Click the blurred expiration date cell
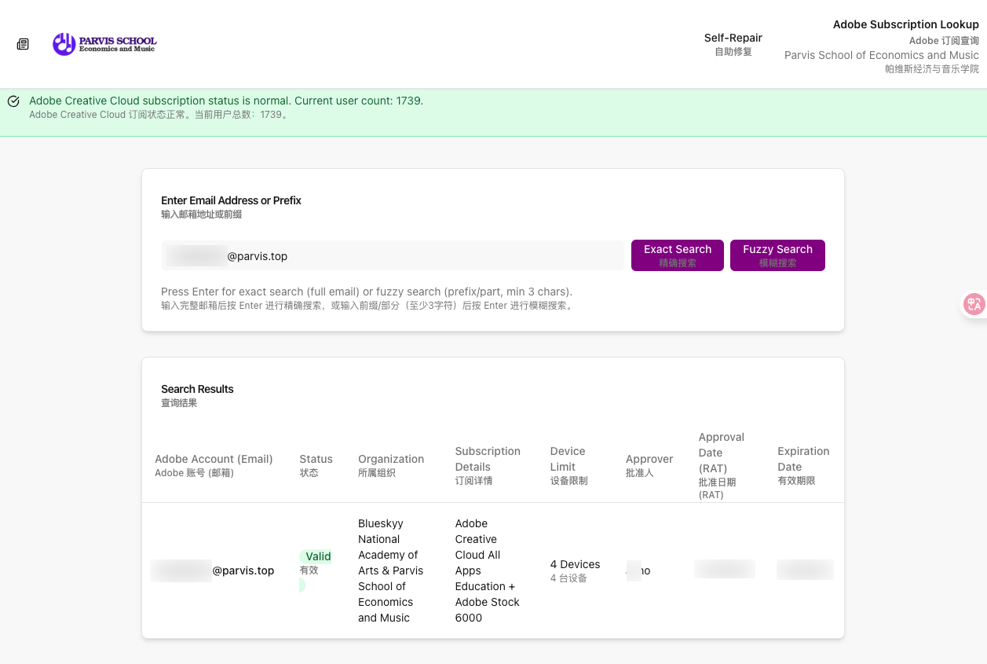The height and width of the screenshot is (664, 987). point(805,570)
